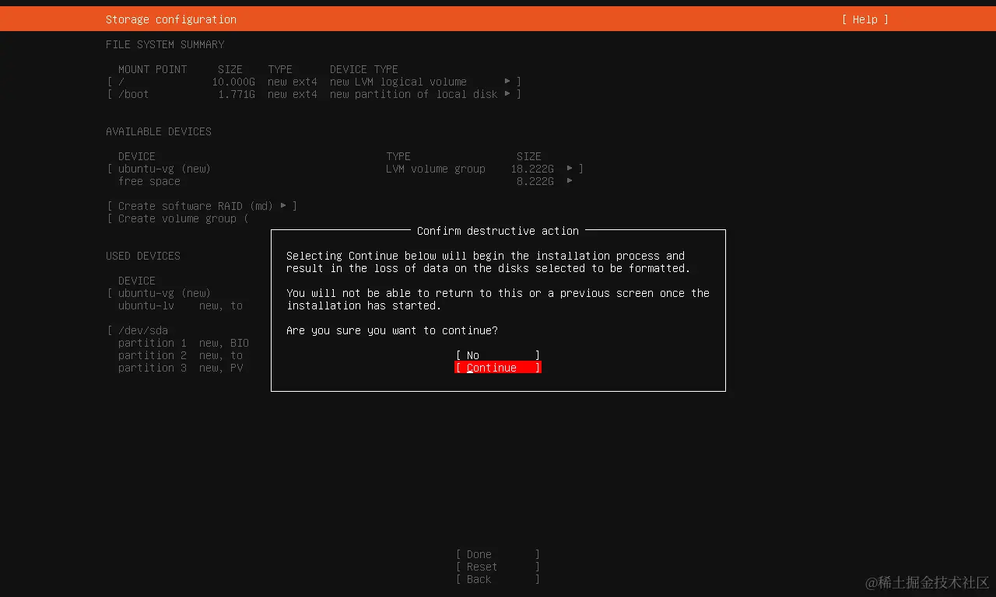The height and width of the screenshot is (597, 996).
Task: Select the /dev/sda disk entry
Action: [x=142, y=330]
